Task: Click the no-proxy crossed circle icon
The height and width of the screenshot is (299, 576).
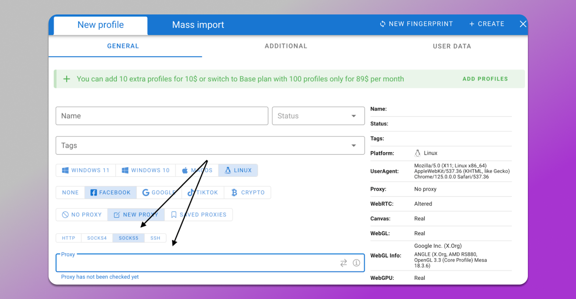Action: tap(65, 215)
